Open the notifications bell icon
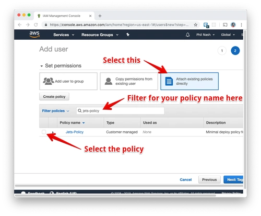Screen dimensions: 261x216 pyautogui.click(x=187, y=35)
